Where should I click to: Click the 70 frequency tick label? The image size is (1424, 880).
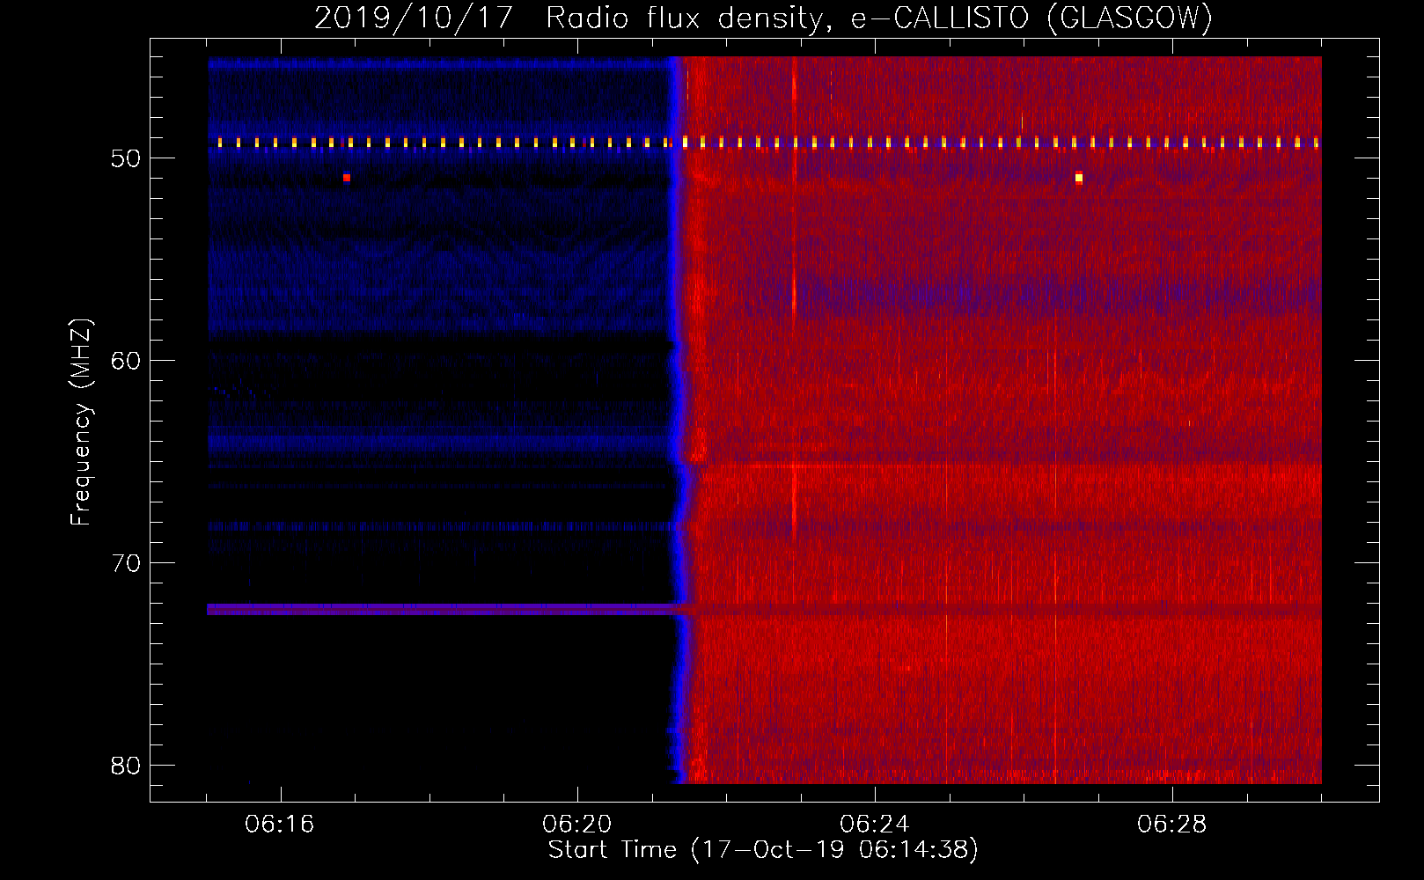coord(126,563)
